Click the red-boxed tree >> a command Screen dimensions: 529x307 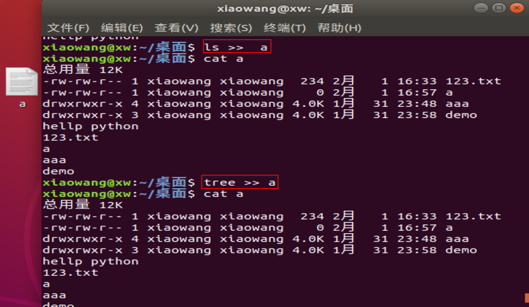(240, 182)
